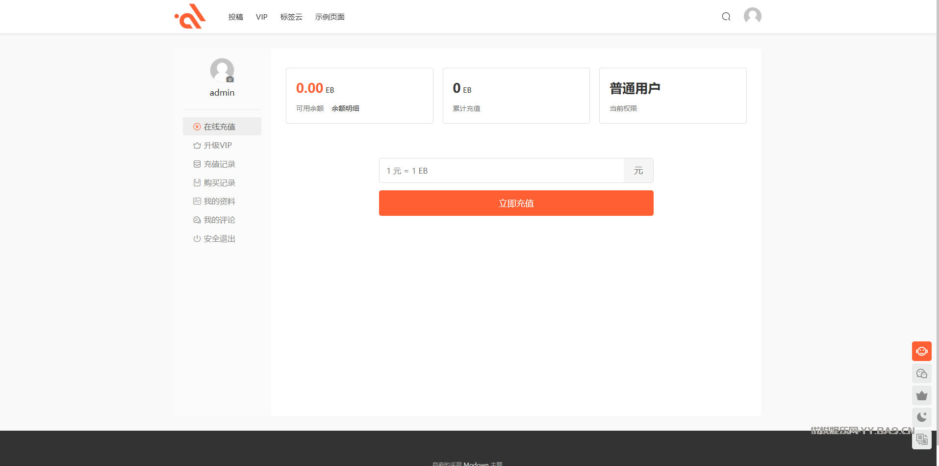
Task: Open 我的资料 sidebar item
Action: click(x=219, y=202)
